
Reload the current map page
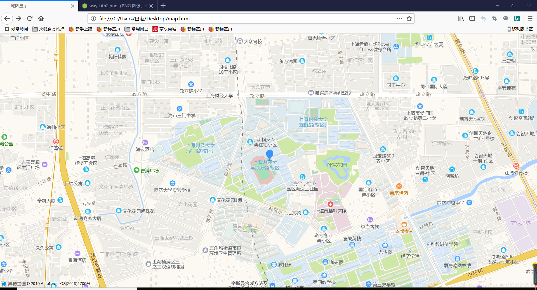30,19
